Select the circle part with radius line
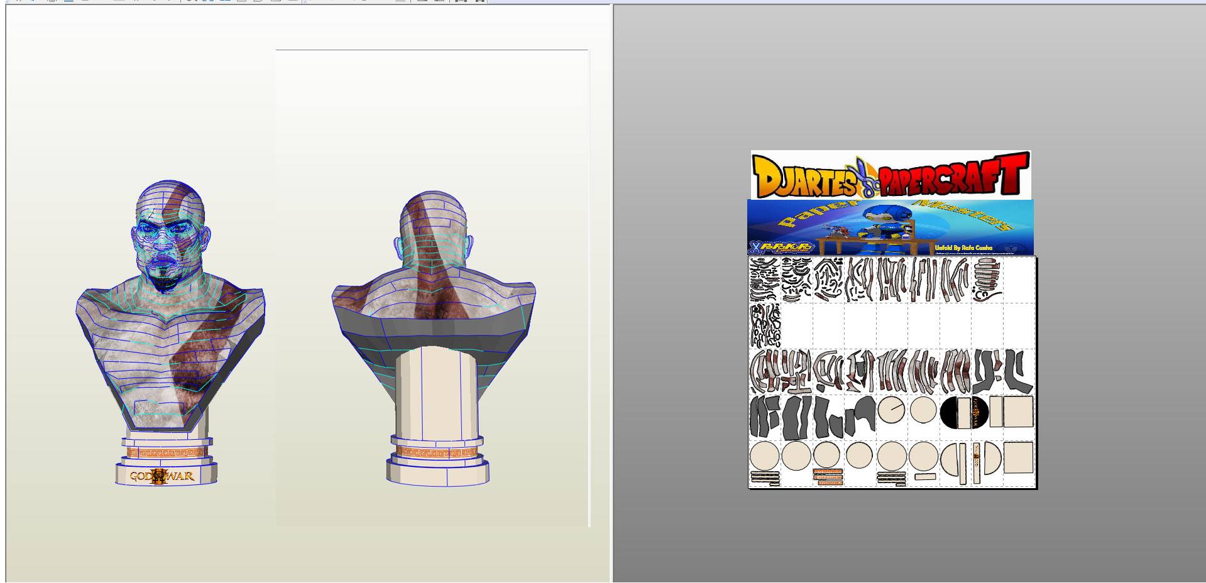 coord(892,410)
